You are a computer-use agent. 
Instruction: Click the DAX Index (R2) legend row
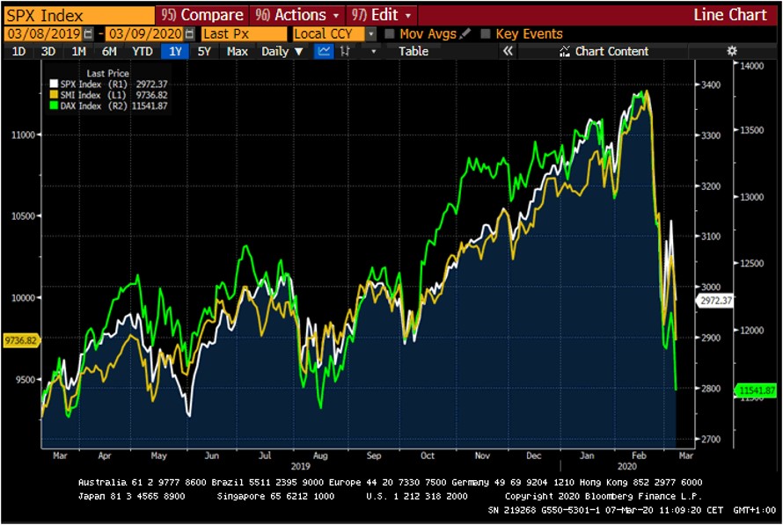109,106
